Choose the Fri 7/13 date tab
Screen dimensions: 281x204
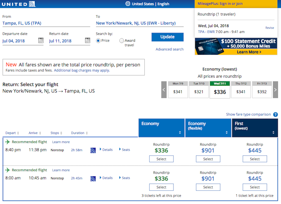262,89
